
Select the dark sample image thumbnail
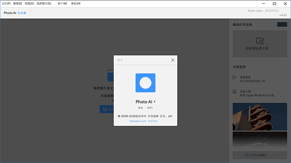point(260,139)
